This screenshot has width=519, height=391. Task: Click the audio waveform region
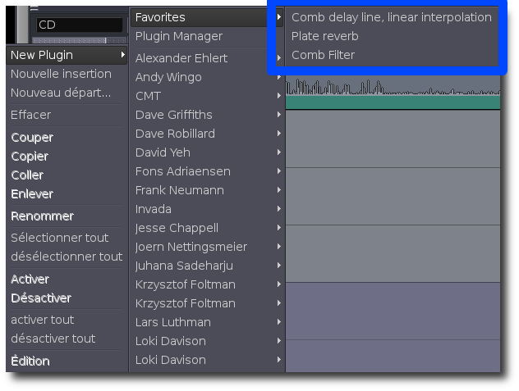click(393, 88)
